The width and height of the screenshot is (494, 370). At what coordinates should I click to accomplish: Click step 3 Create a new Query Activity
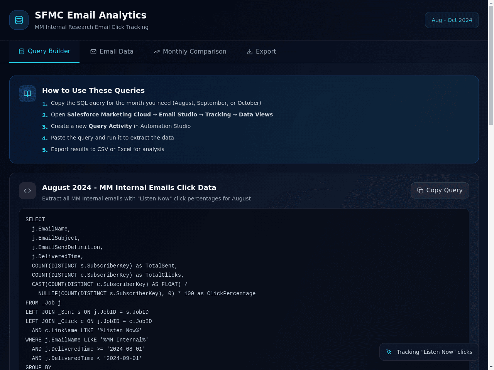click(121, 126)
